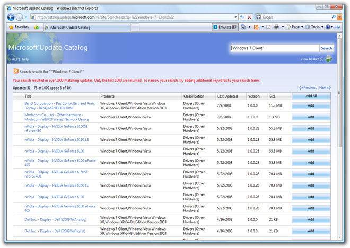Click the scrollbar up arrow
This screenshot has width=350, height=248.
[339, 36]
